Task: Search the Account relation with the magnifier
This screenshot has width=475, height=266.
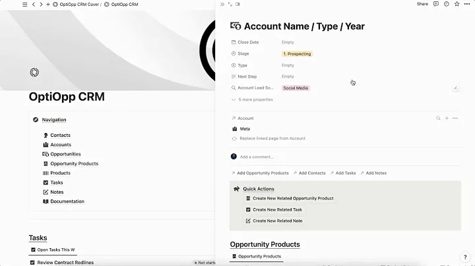Action: [x=438, y=119]
